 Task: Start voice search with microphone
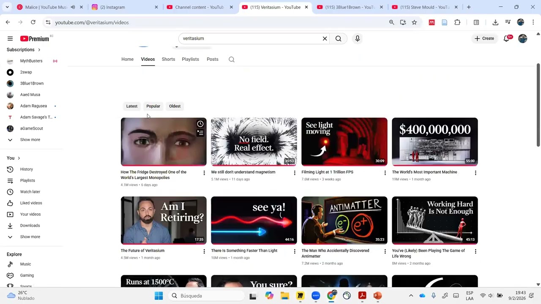coord(358,38)
